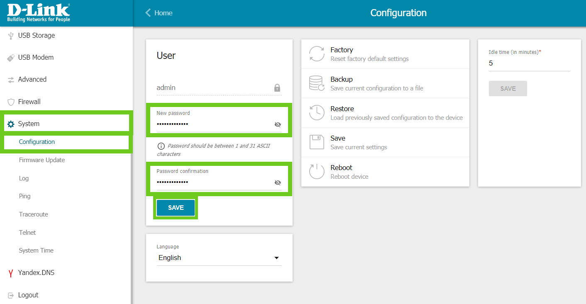Open the Telnet settings page
Screen dimensions: 586x304
point(27,233)
